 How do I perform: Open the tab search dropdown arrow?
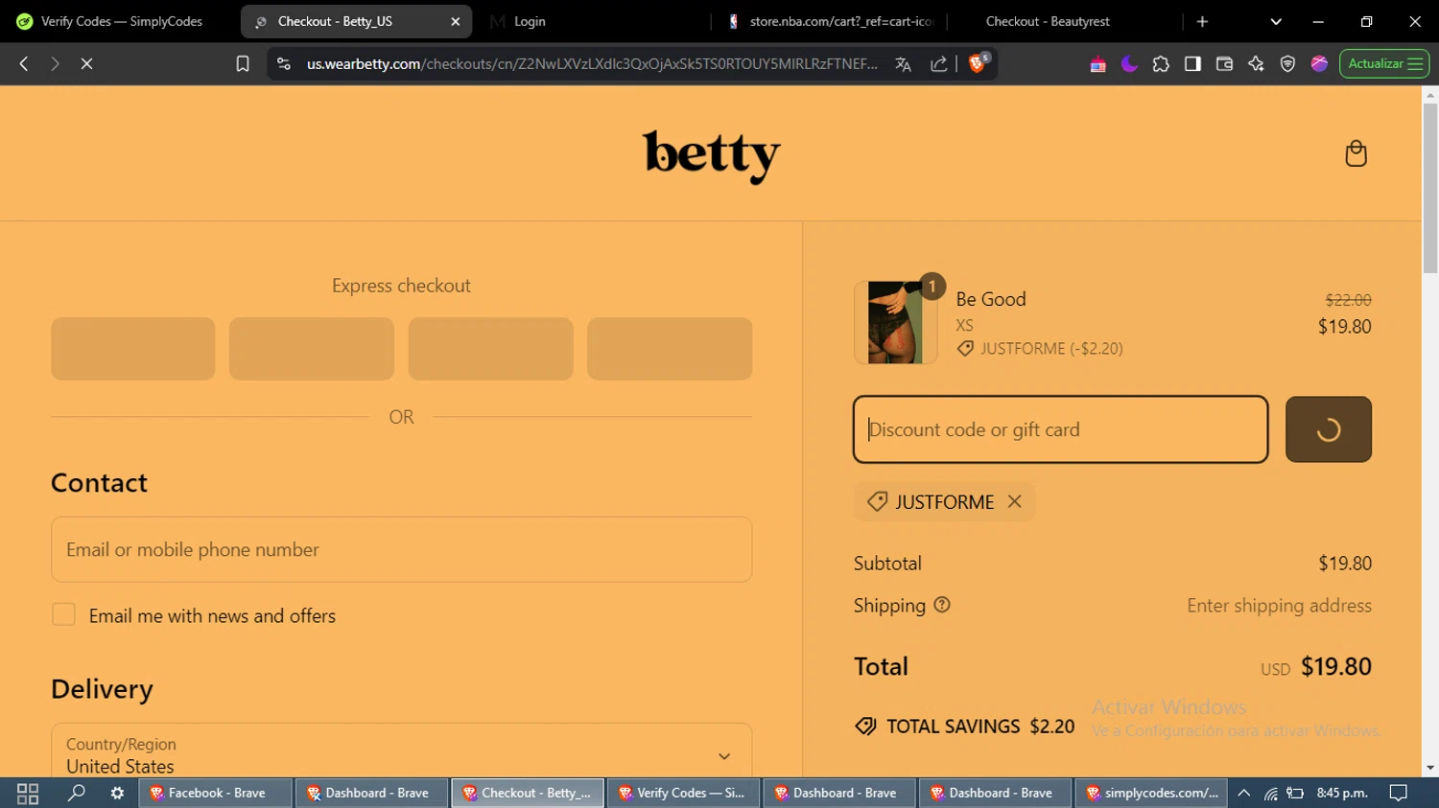click(1276, 21)
